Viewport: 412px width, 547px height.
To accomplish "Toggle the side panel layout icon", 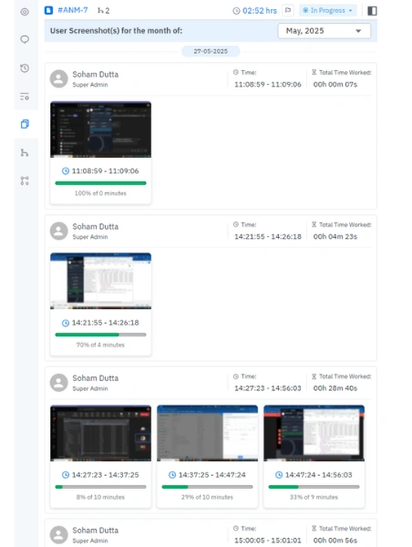I will 372,11.
